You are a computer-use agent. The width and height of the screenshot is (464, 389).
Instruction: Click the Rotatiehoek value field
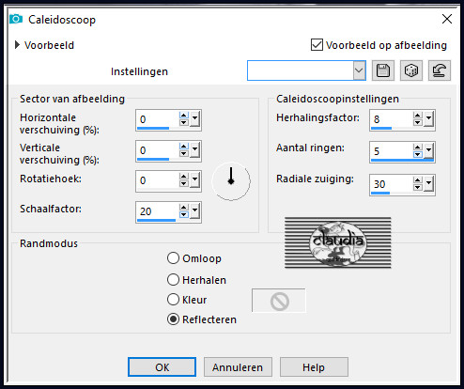click(x=158, y=180)
